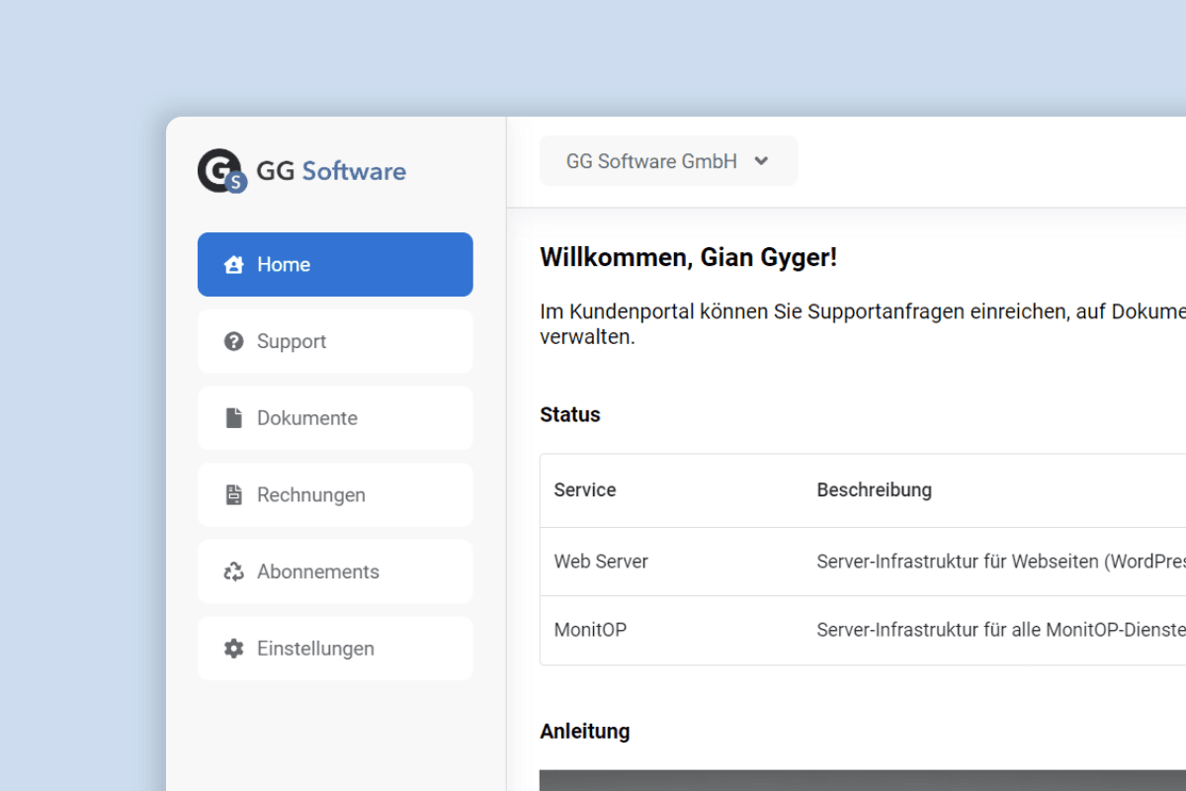
Task: Click the recycle icon beside Abonnements
Action: tap(233, 571)
